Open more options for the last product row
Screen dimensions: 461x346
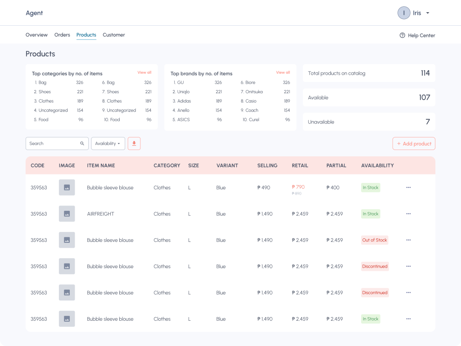point(408,319)
